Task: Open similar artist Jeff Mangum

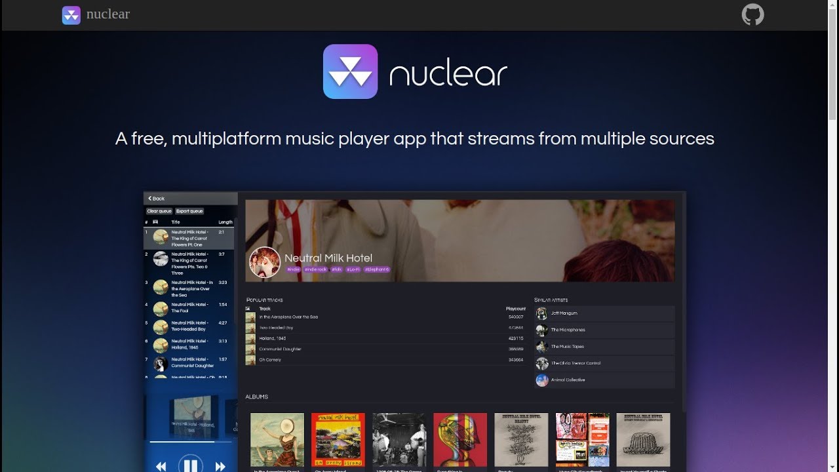Action: tap(604, 313)
